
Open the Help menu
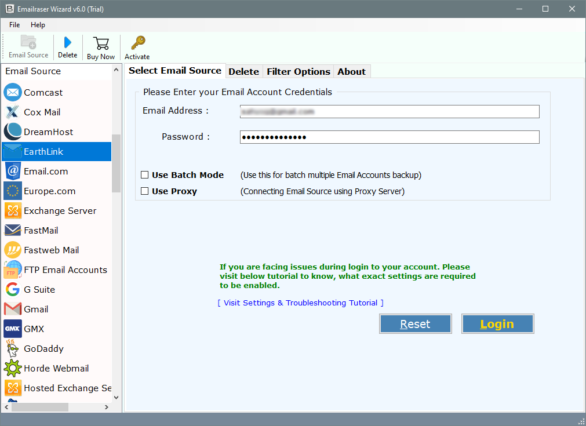pyautogui.click(x=38, y=25)
